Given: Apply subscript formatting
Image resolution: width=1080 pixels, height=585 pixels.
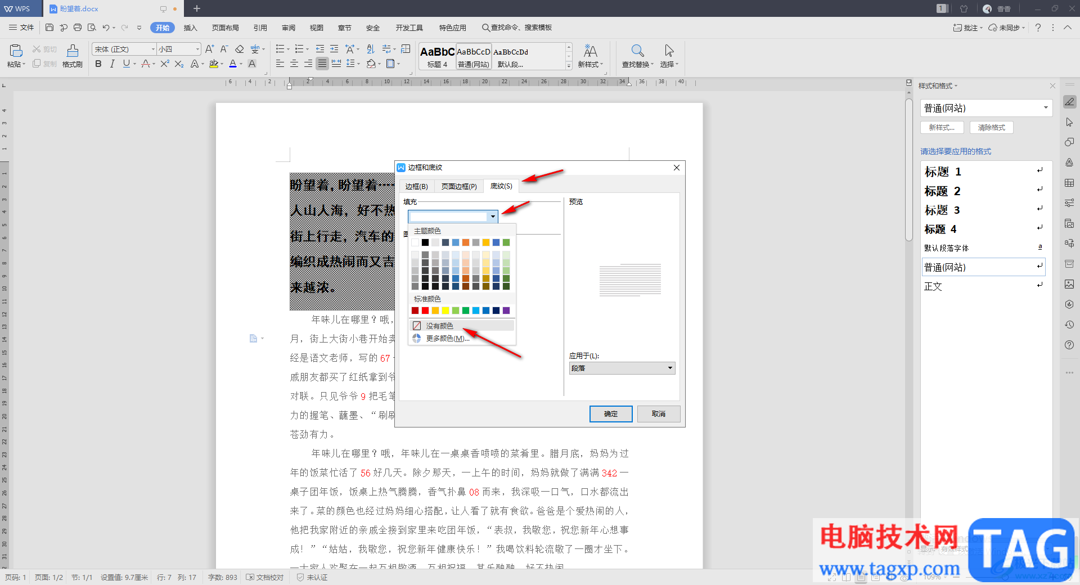Looking at the screenshot, I should click(x=179, y=64).
